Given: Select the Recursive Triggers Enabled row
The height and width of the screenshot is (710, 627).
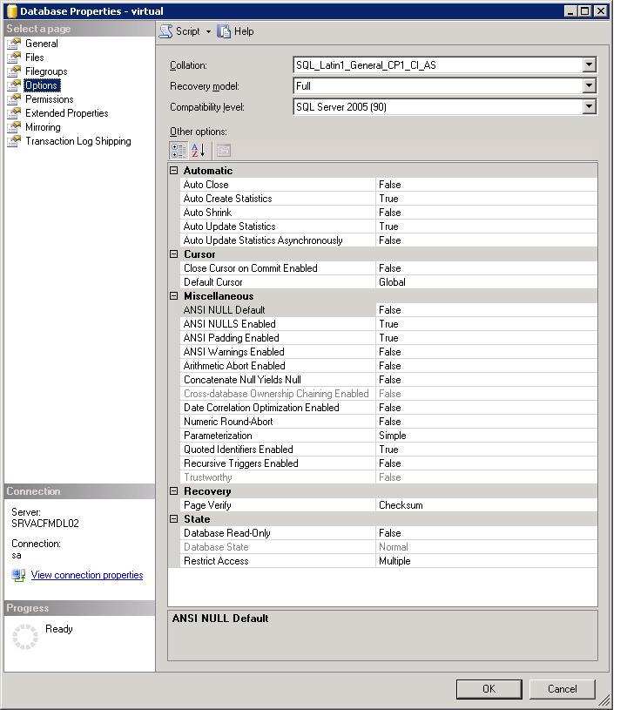Looking at the screenshot, I should pyautogui.click(x=389, y=463).
